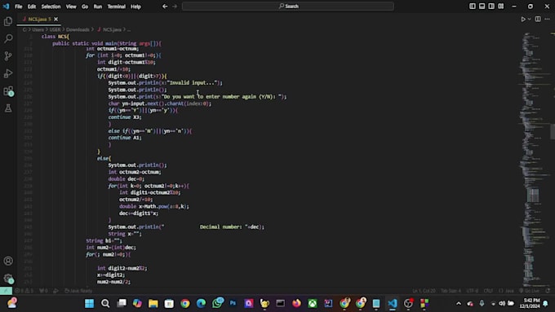Open the Help menu
The width and height of the screenshot is (555, 312).
coord(135,7)
